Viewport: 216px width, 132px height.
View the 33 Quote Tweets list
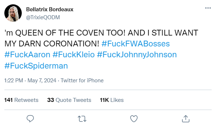[69, 100]
